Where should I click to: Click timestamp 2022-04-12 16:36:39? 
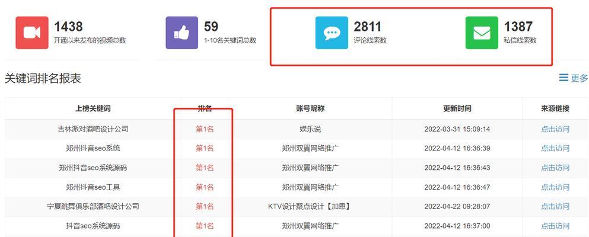click(x=457, y=148)
